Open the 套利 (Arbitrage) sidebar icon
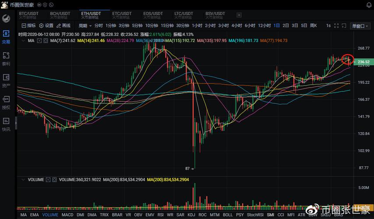This screenshot has width=374, height=219. point(6,58)
